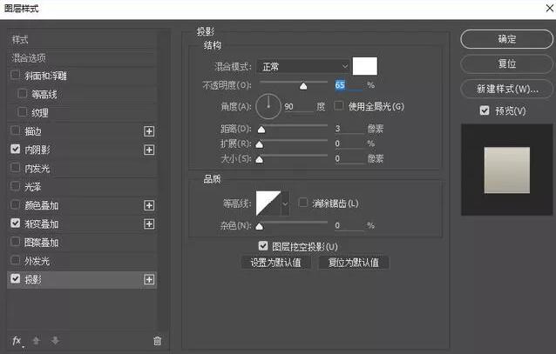Viewport: 556px width, 354px height.
Task: Toggle 使用全局光 checkbox
Action: coord(339,105)
